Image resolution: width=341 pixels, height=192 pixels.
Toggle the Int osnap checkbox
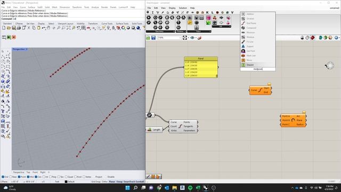click(44, 177)
